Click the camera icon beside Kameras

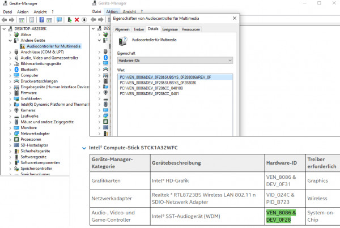coord(16,110)
